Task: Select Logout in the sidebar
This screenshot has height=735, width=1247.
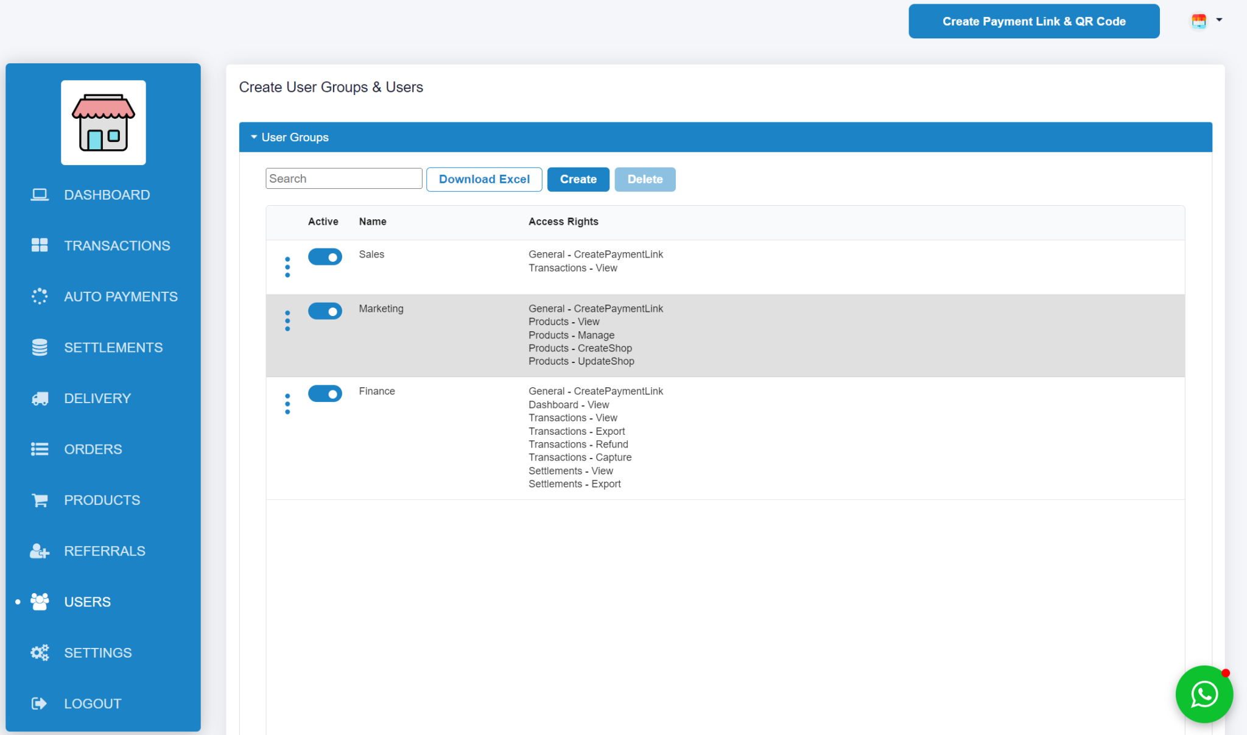Action: pos(93,704)
